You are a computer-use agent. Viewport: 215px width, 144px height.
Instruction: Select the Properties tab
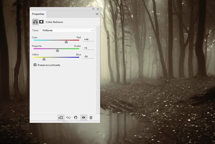[38, 14]
